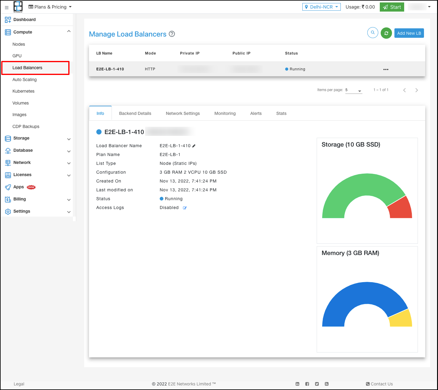Select CDP Backups in sidebar
Viewport: 438px width, 390px height.
(x=26, y=127)
